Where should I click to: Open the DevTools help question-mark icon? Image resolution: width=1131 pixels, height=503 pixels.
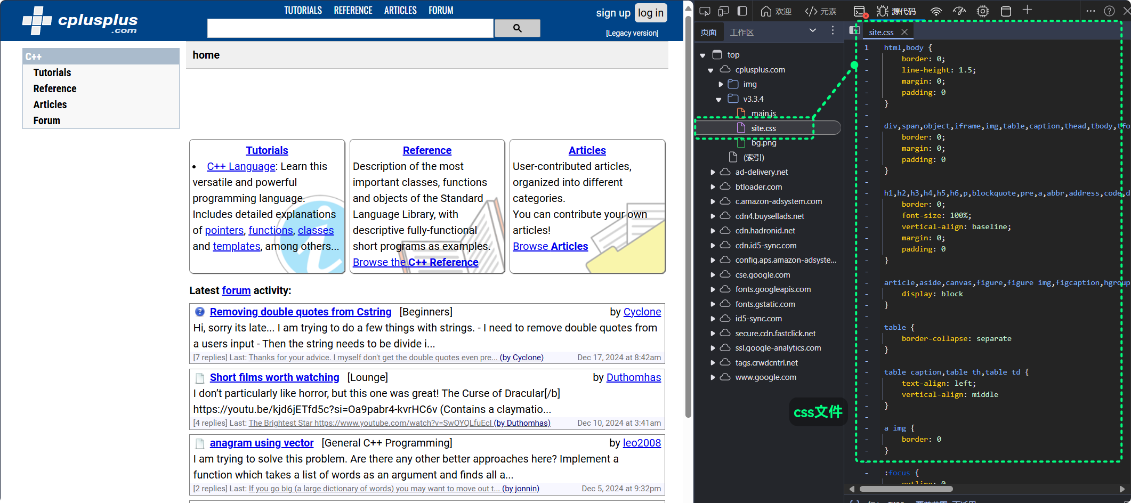[x=1109, y=11]
